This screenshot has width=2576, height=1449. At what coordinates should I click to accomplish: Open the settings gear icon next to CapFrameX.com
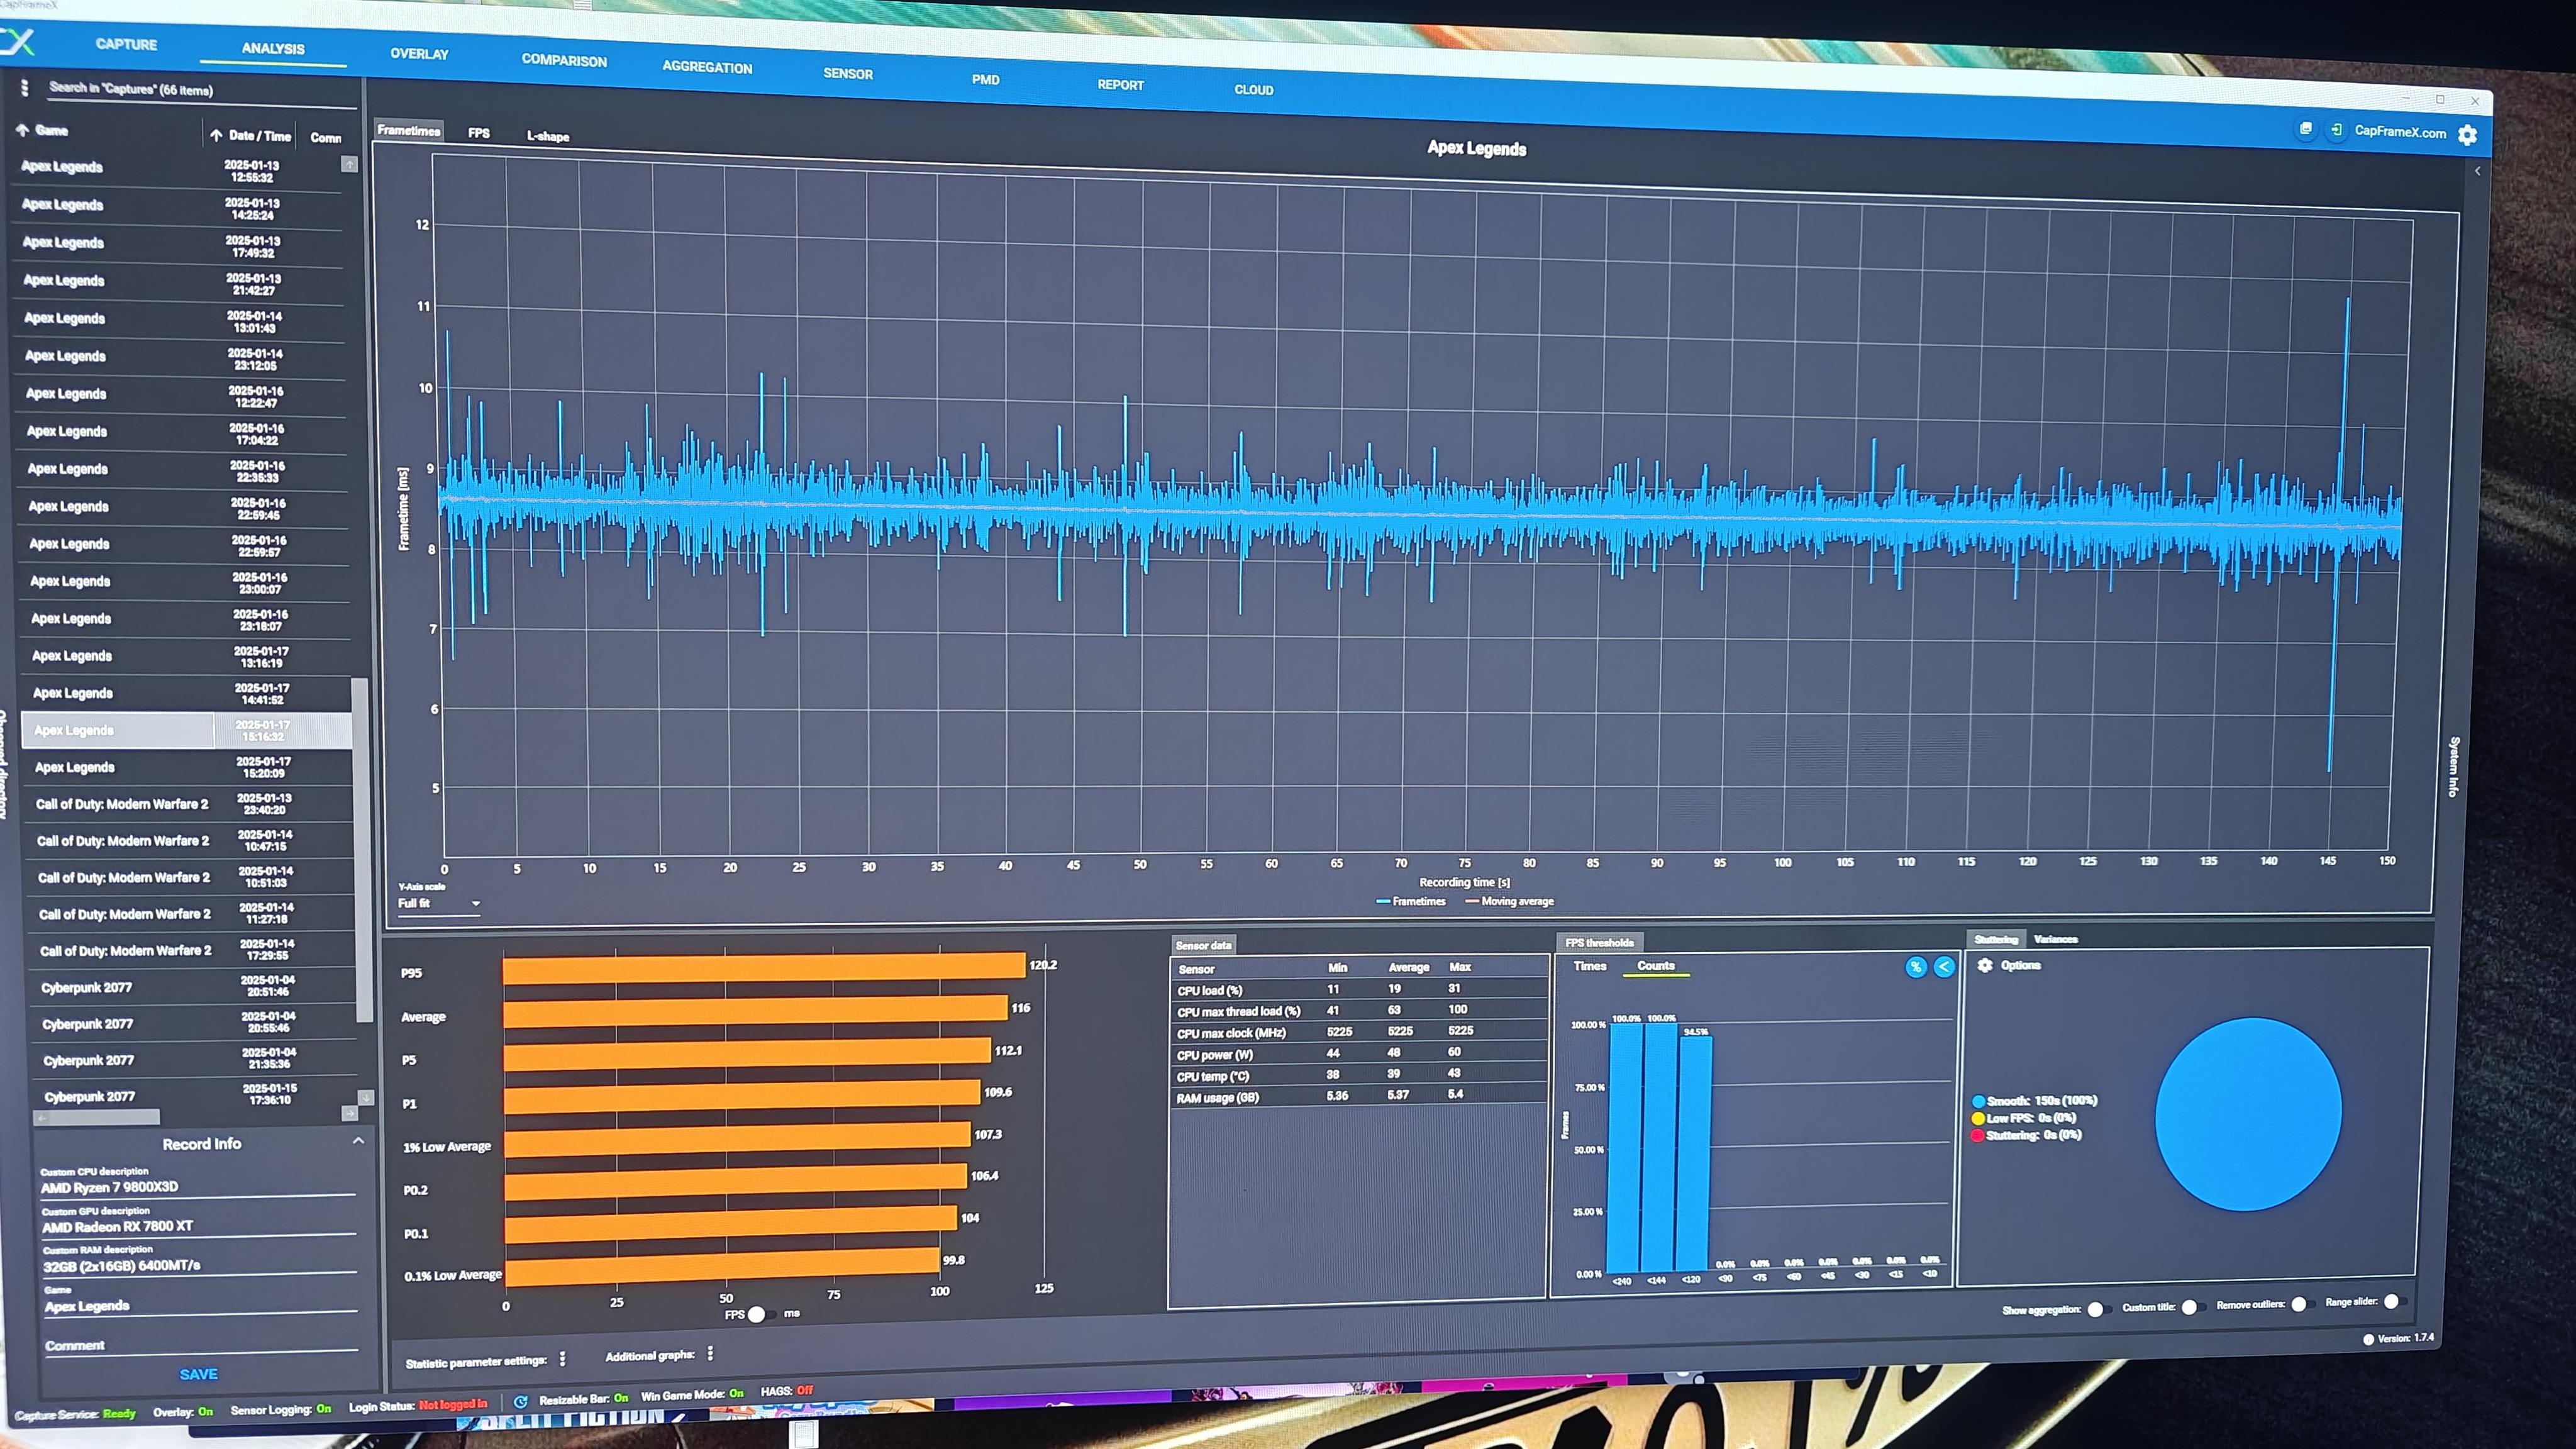point(2467,135)
